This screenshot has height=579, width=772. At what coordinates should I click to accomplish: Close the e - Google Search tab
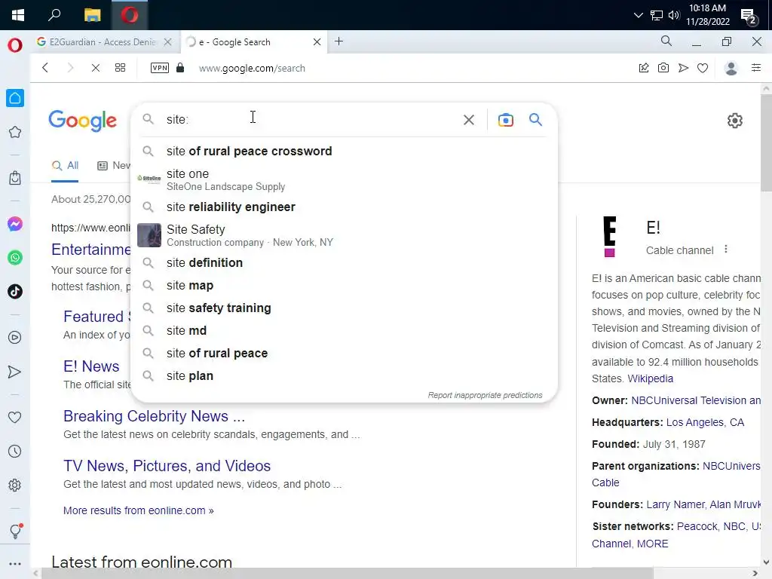317,42
